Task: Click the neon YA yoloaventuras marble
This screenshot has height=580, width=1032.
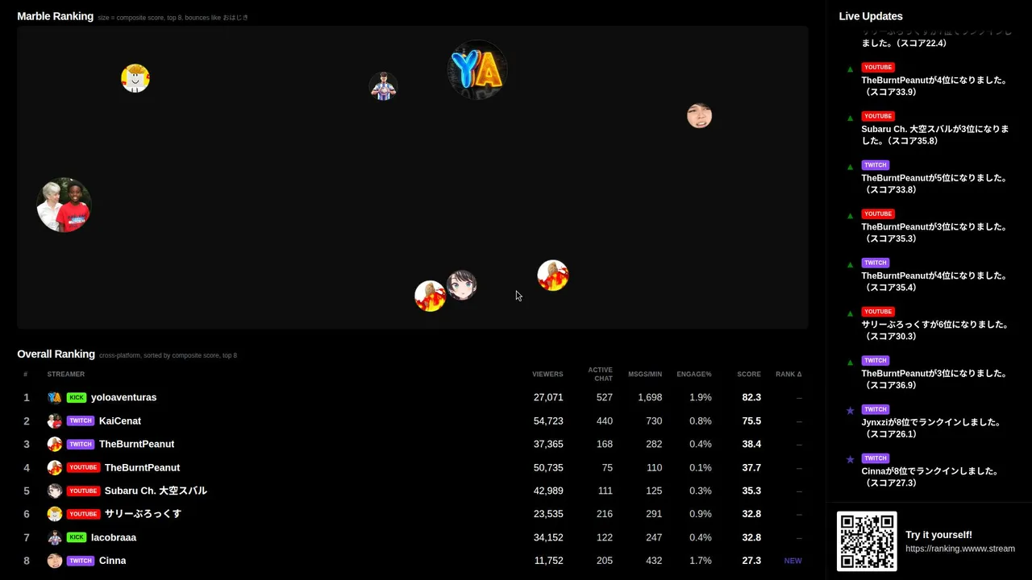Action: click(x=477, y=69)
